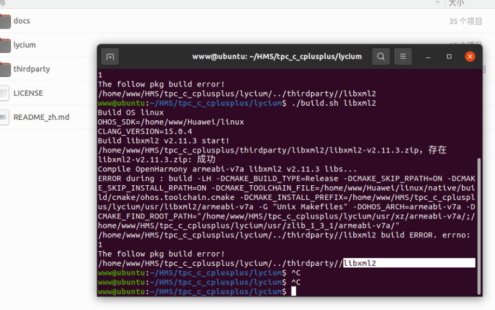The image size is (495, 310).
Task: Click the terminal cursor at the prompt
Action: point(294,291)
